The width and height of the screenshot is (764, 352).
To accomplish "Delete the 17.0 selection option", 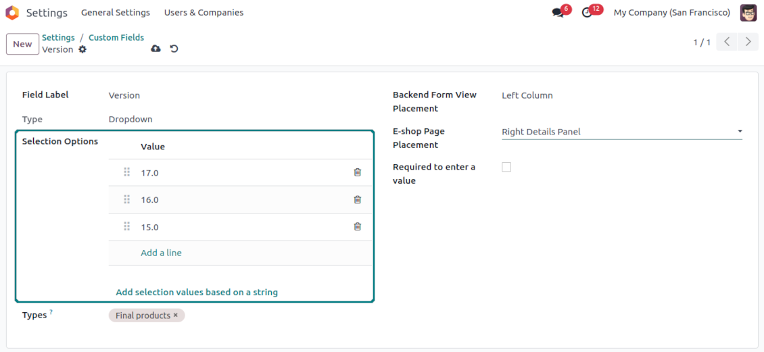I will [x=358, y=172].
